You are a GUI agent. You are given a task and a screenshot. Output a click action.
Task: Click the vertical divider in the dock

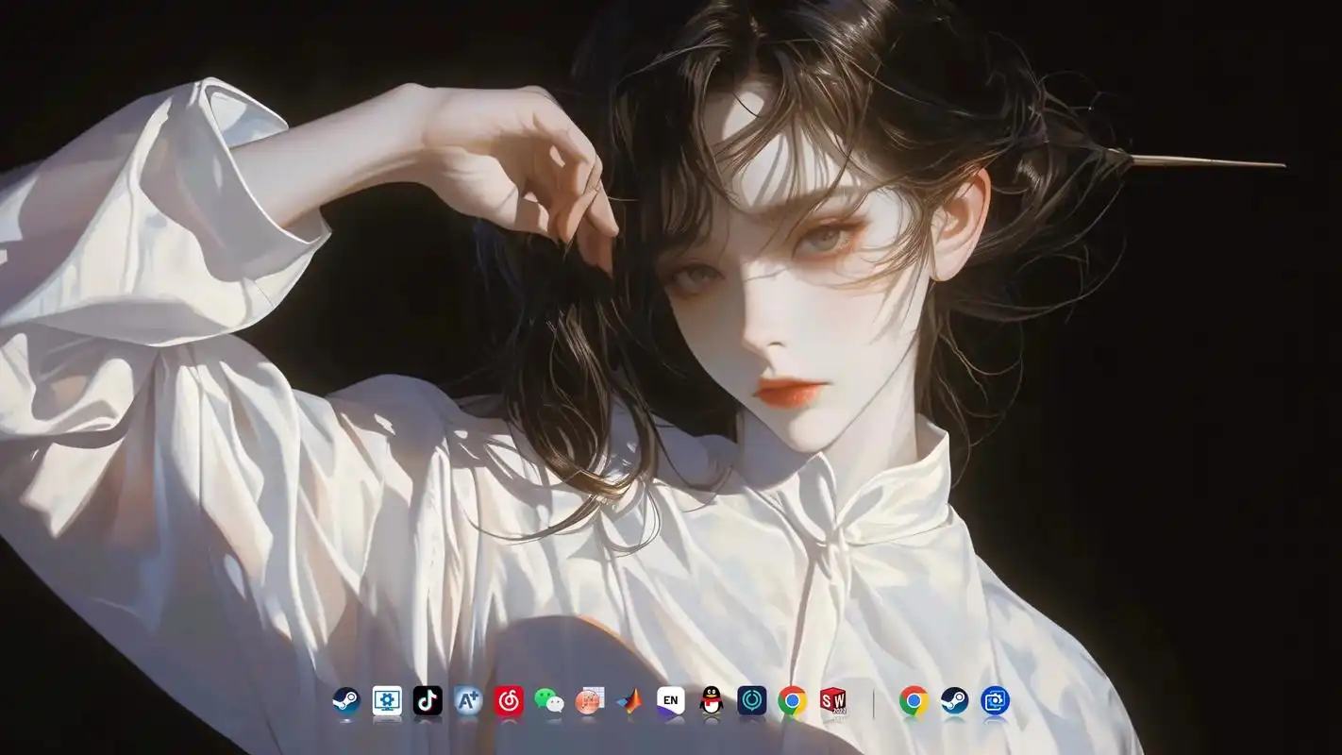[873, 701]
